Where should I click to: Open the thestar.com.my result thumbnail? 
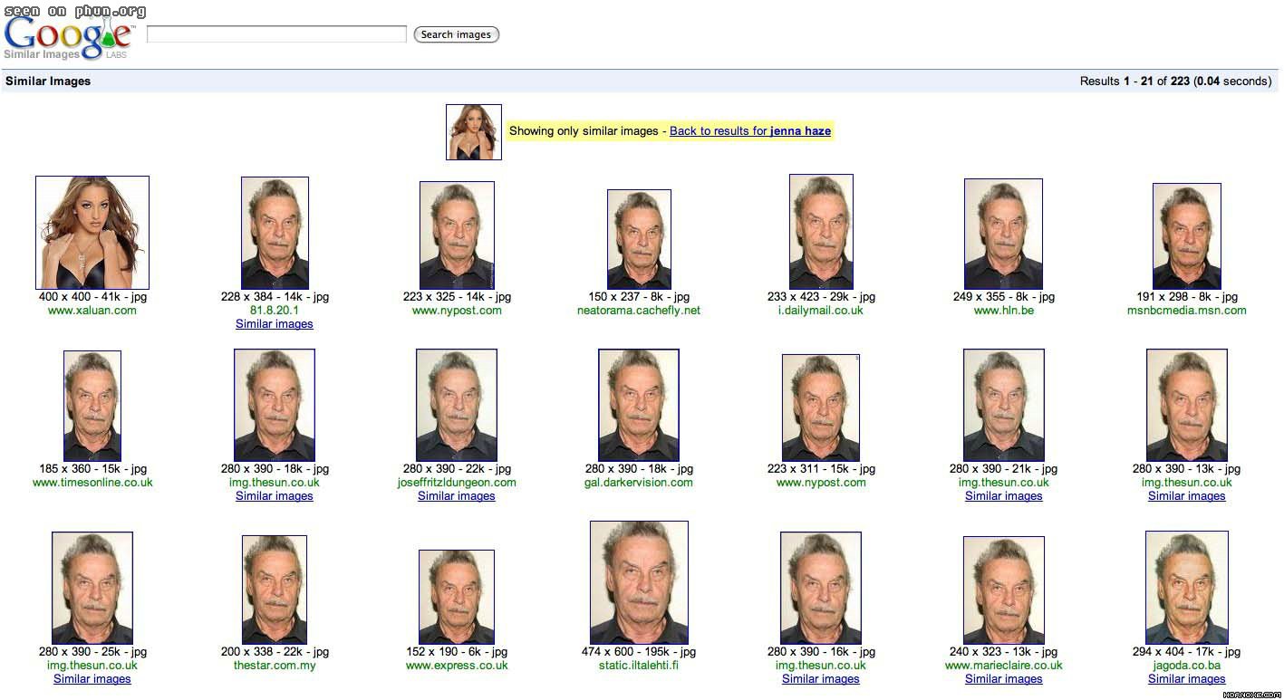(x=275, y=590)
